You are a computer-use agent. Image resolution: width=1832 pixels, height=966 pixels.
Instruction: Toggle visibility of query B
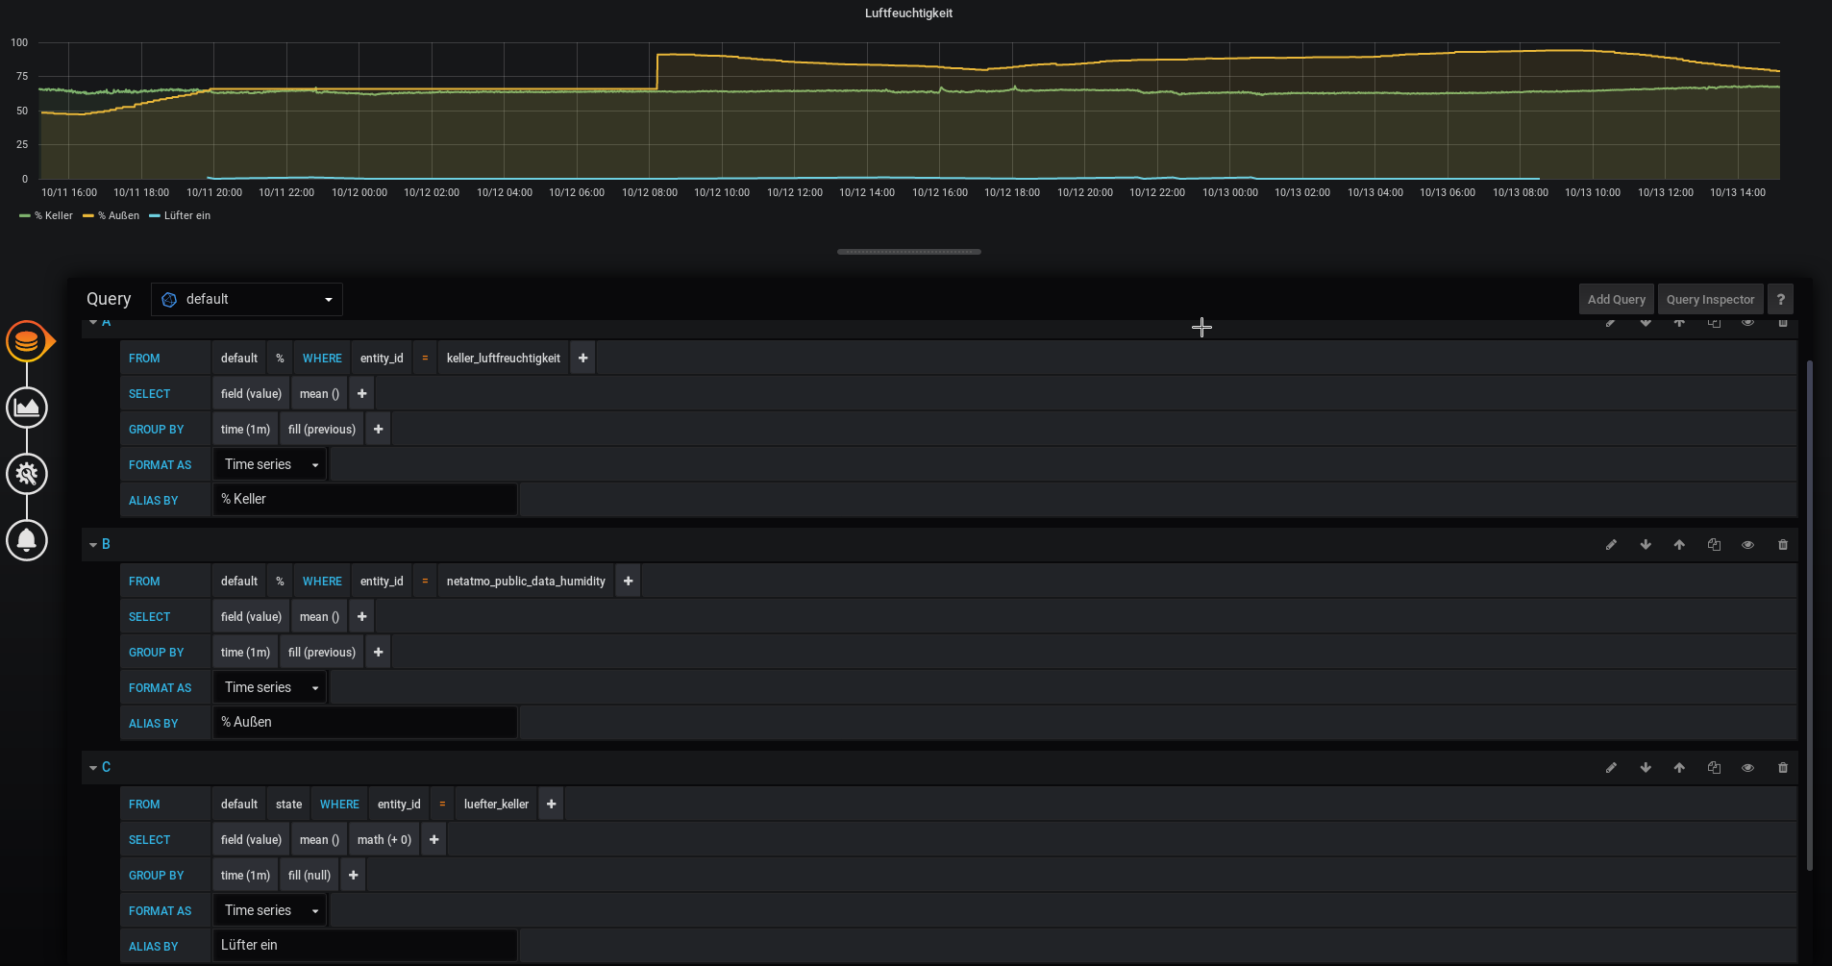point(1747,544)
